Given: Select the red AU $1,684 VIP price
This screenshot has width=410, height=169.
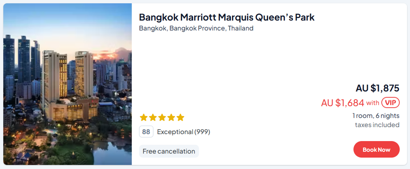Looking at the screenshot, I should 342,103.
